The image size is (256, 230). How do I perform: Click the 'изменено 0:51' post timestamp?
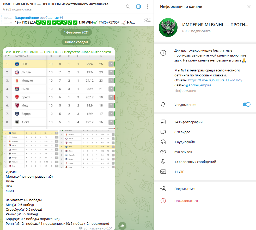101,228
